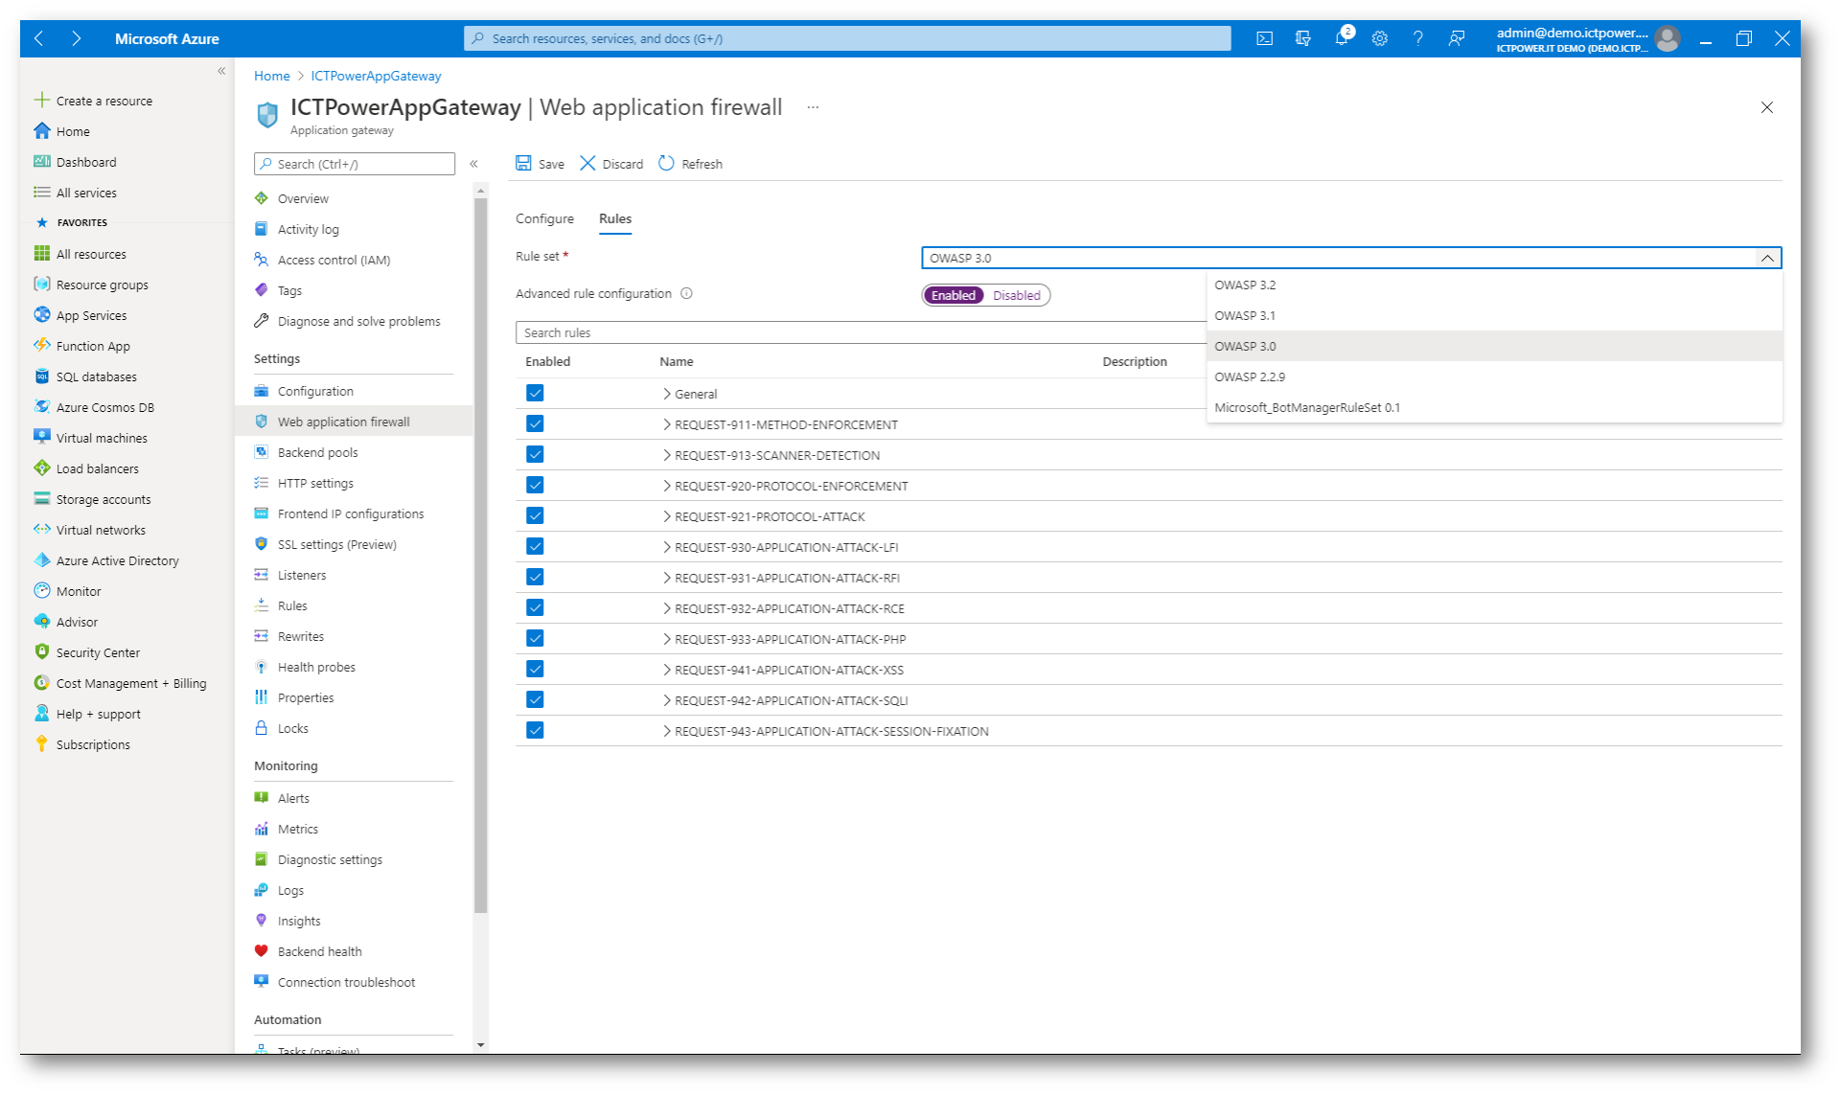This screenshot has height=1095, width=1841.
Task: Uncheck REQUEST-911-METHOD-ENFORCEMENT checkbox
Action: click(535, 423)
